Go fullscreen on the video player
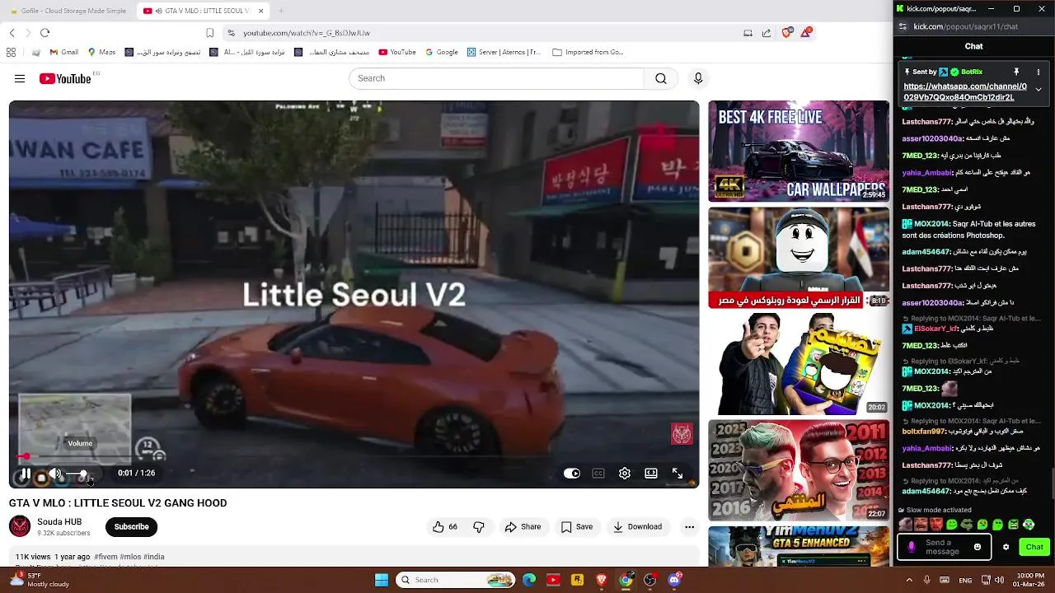The height and width of the screenshot is (593, 1055). [x=678, y=474]
